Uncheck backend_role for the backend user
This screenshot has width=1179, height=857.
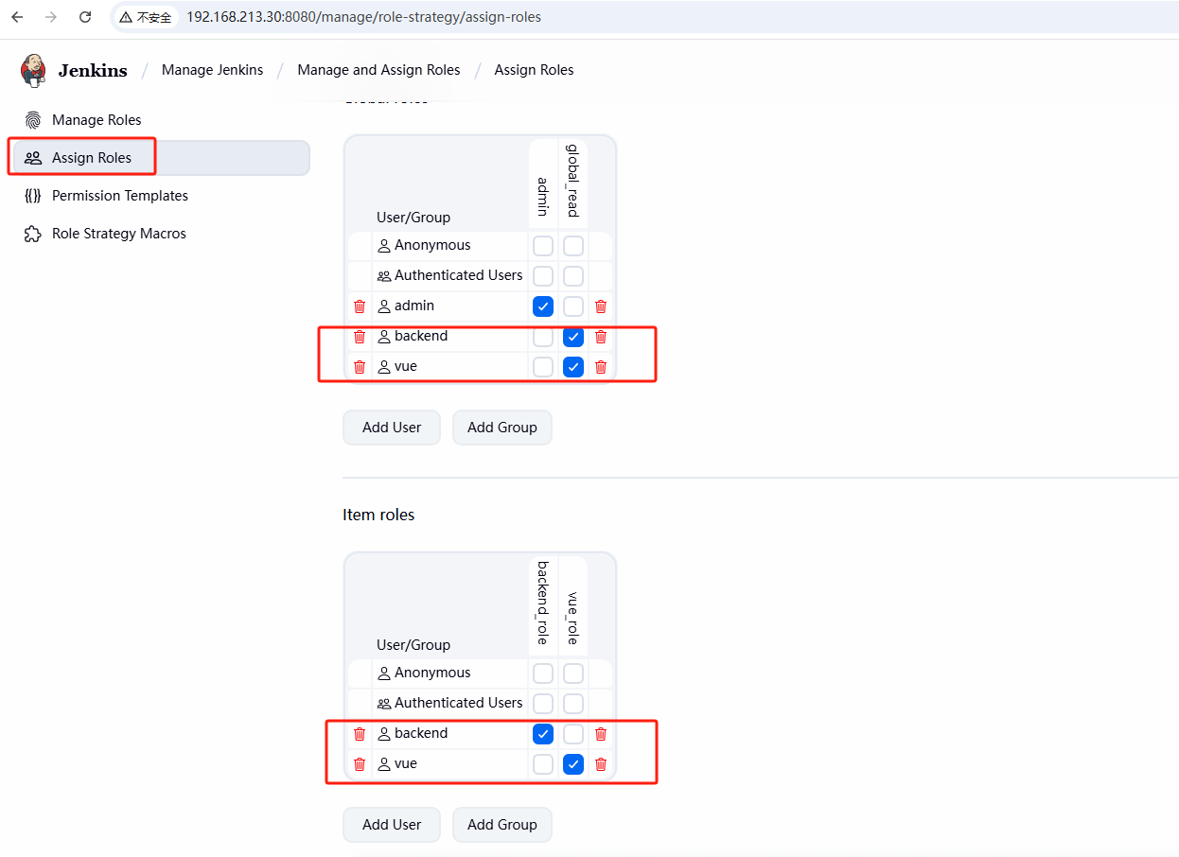543,734
